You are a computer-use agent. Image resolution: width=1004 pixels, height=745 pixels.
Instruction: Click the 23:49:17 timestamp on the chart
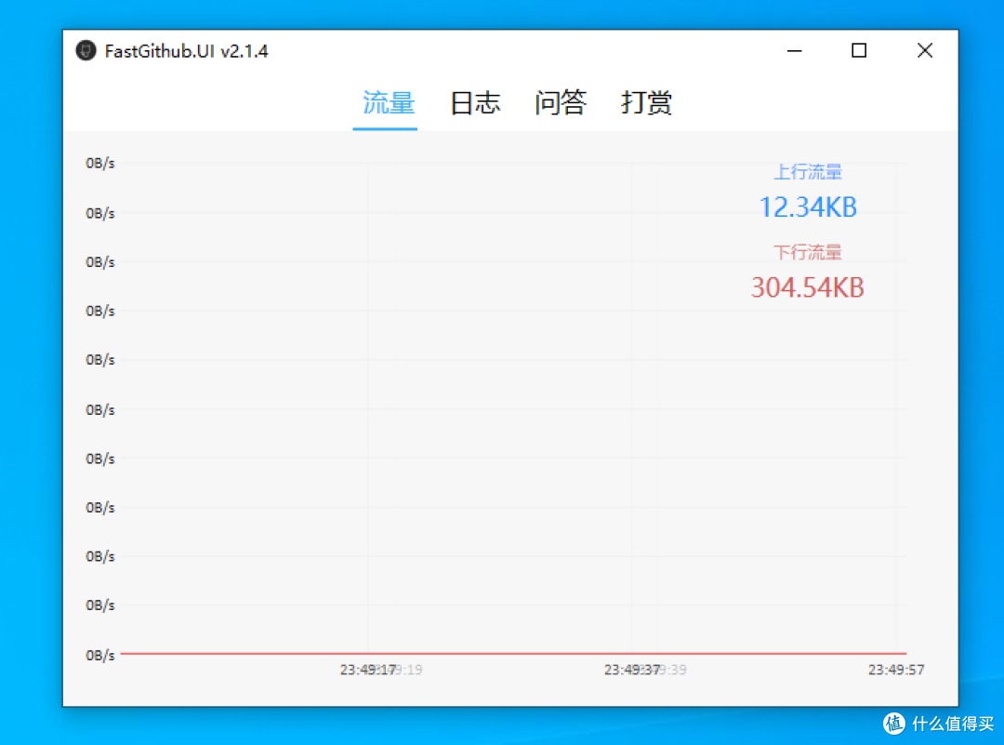pyautogui.click(x=365, y=667)
